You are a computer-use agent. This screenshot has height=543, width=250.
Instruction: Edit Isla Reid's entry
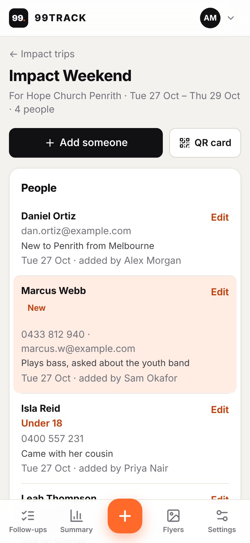(x=220, y=410)
